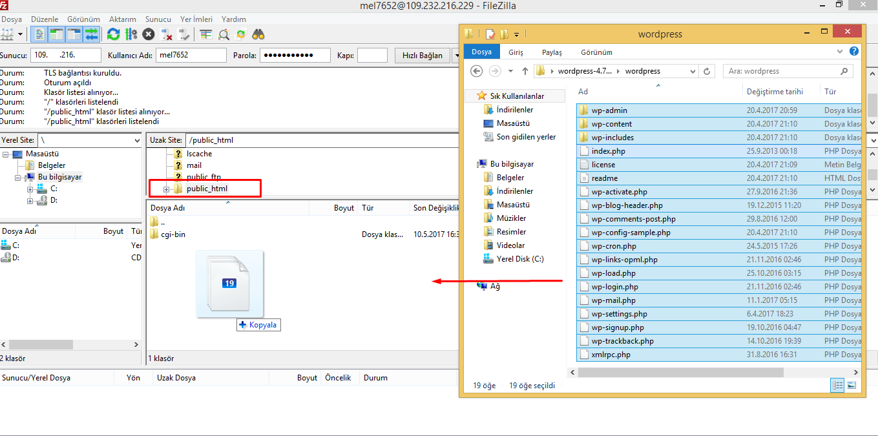Open İndirilenler under Sık Kullanılanlar
Screen dimensions: 878x436
pyautogui.click(x=514, y=110)
